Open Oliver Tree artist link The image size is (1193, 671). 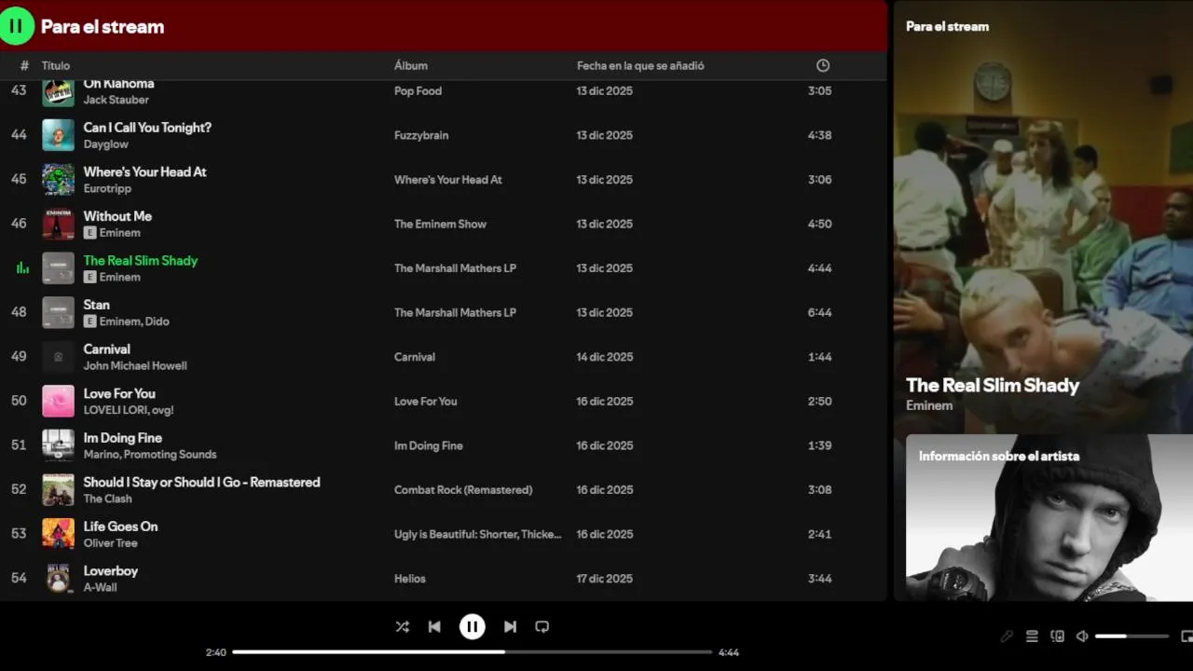(111, 543)
